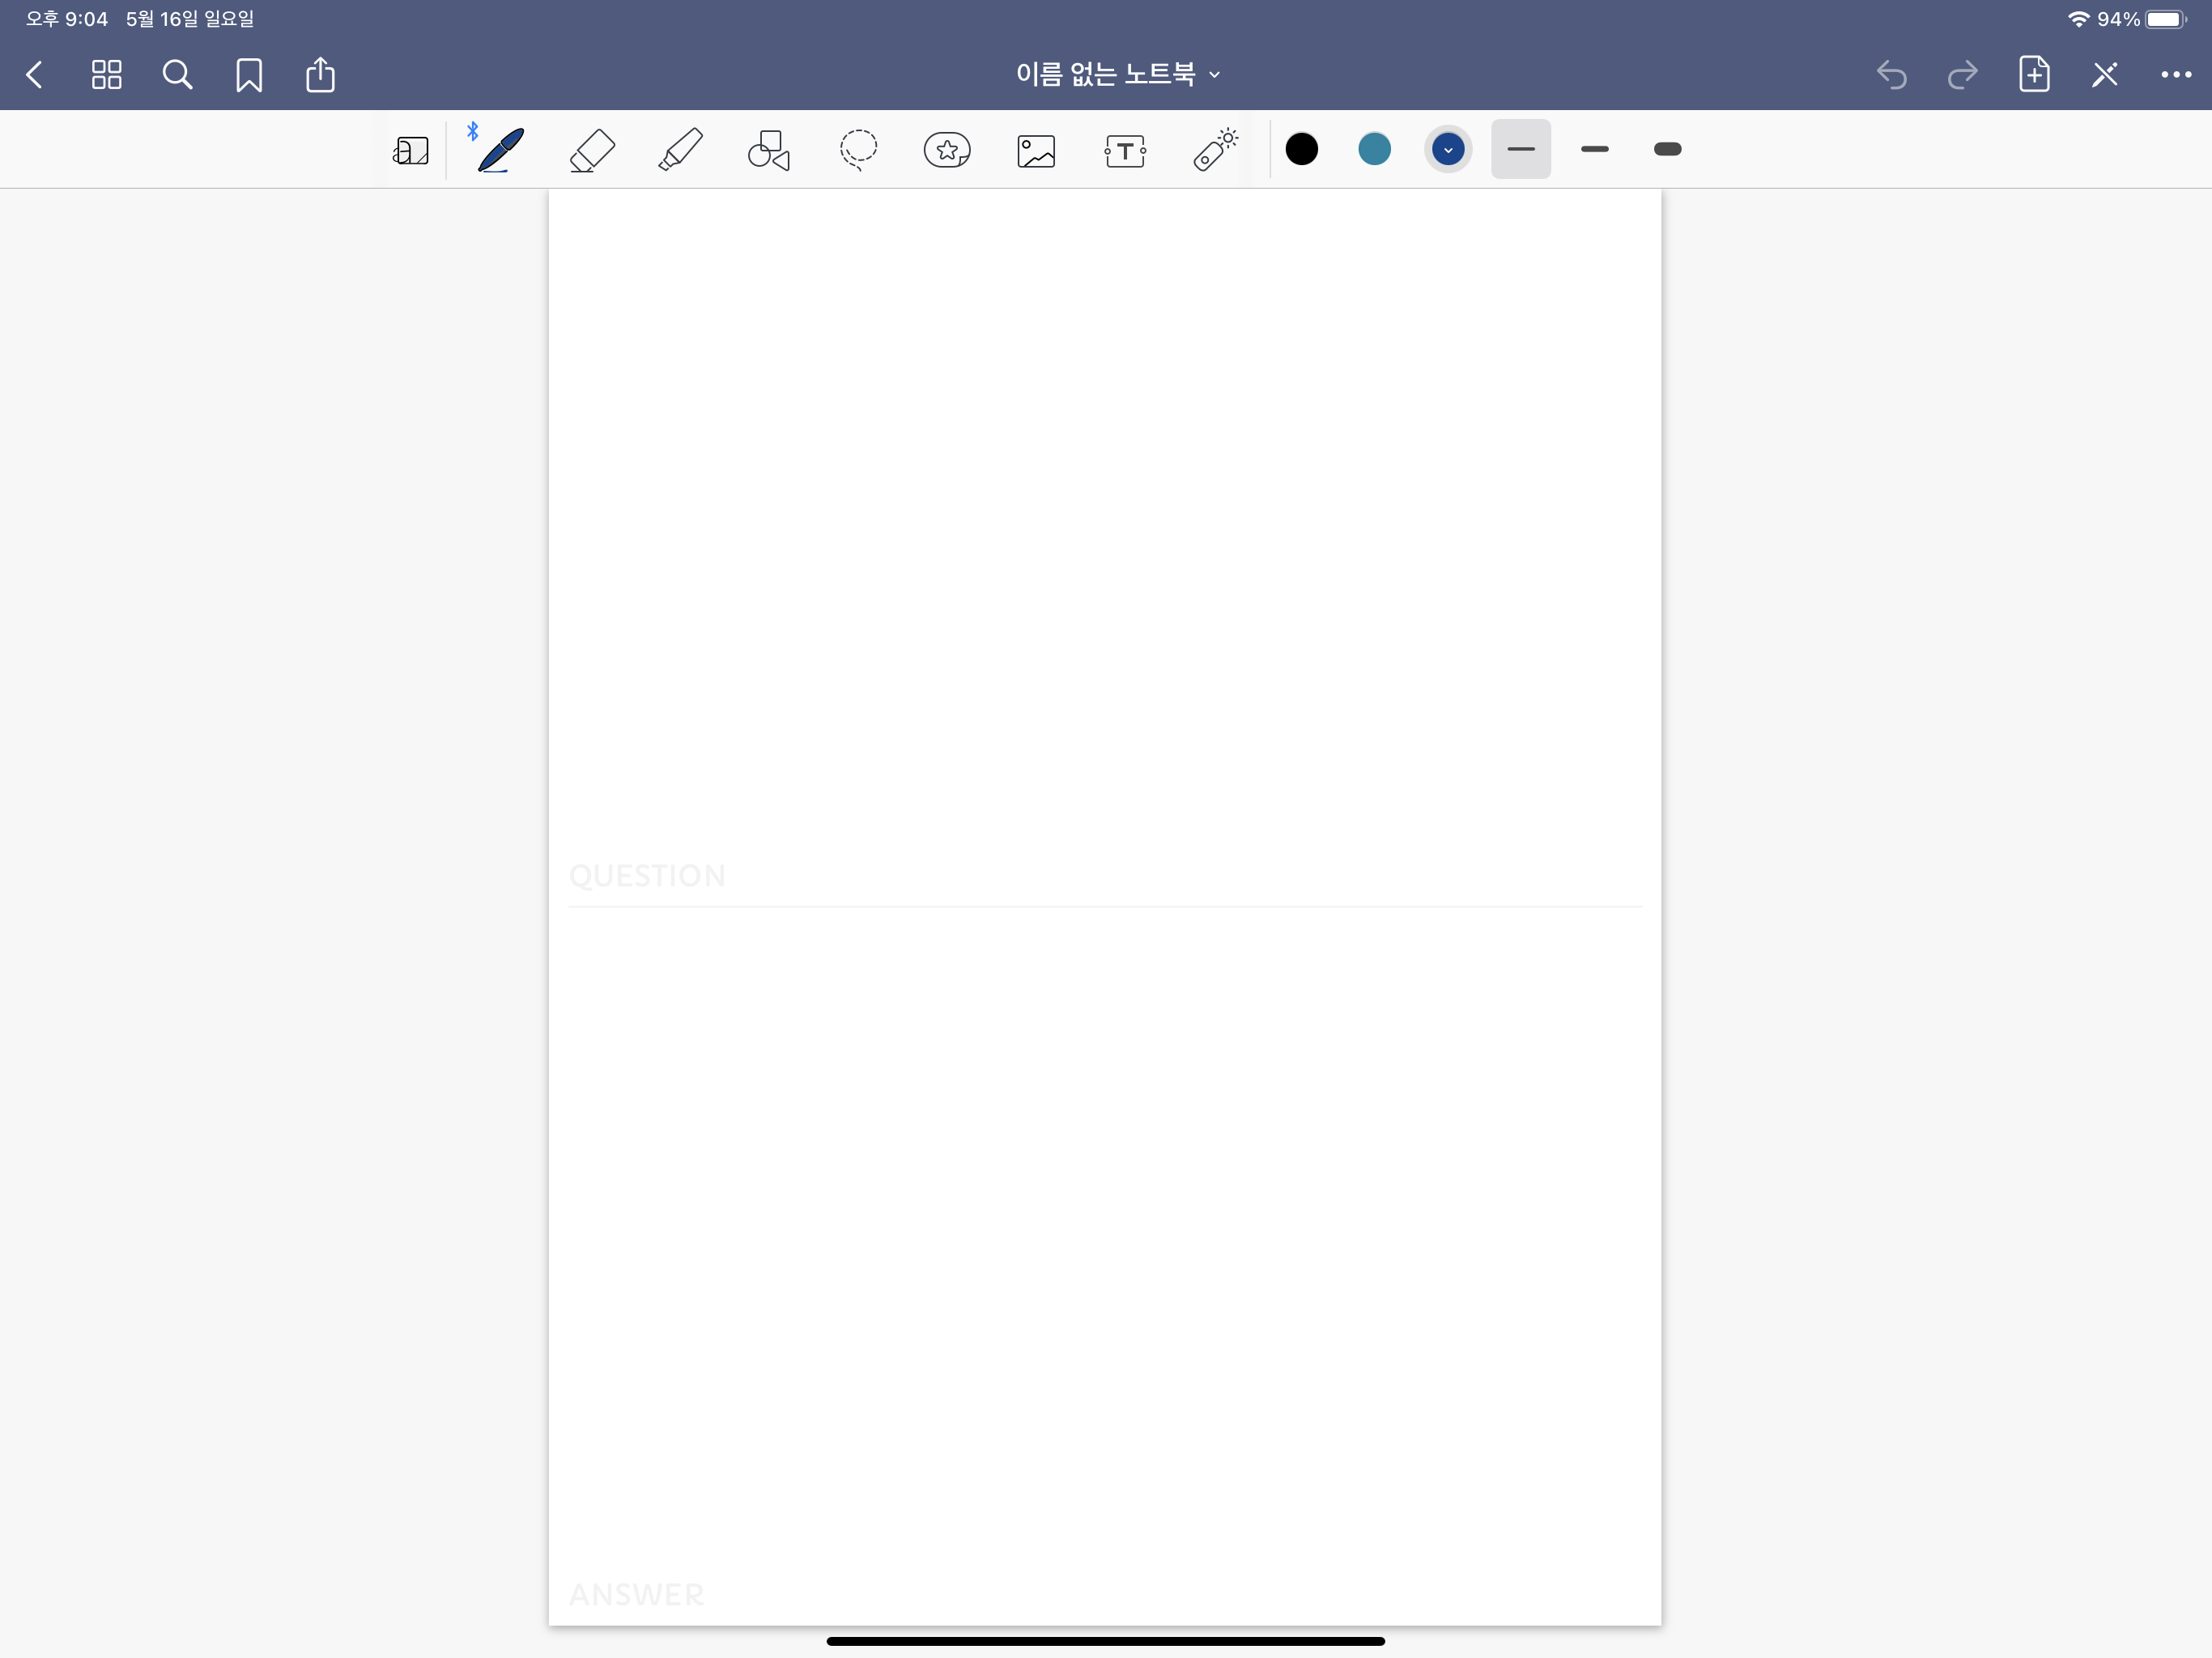
Task: Select the Image insert tool
Action: 1035,151
